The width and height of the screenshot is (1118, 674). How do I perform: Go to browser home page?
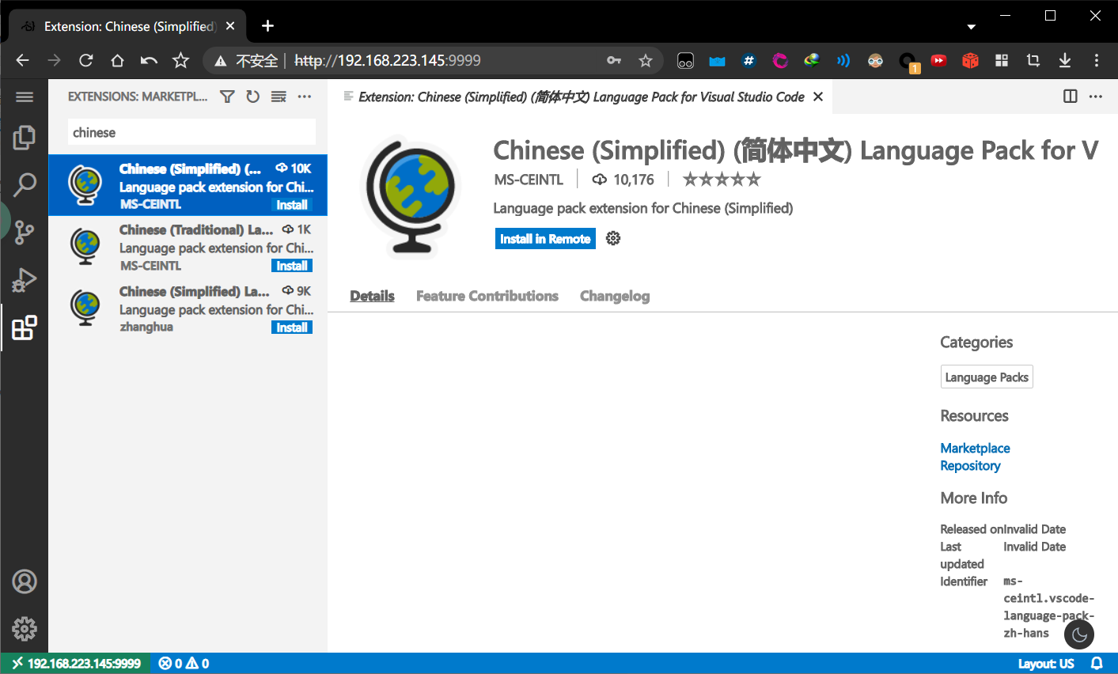[x=117, y=60]
